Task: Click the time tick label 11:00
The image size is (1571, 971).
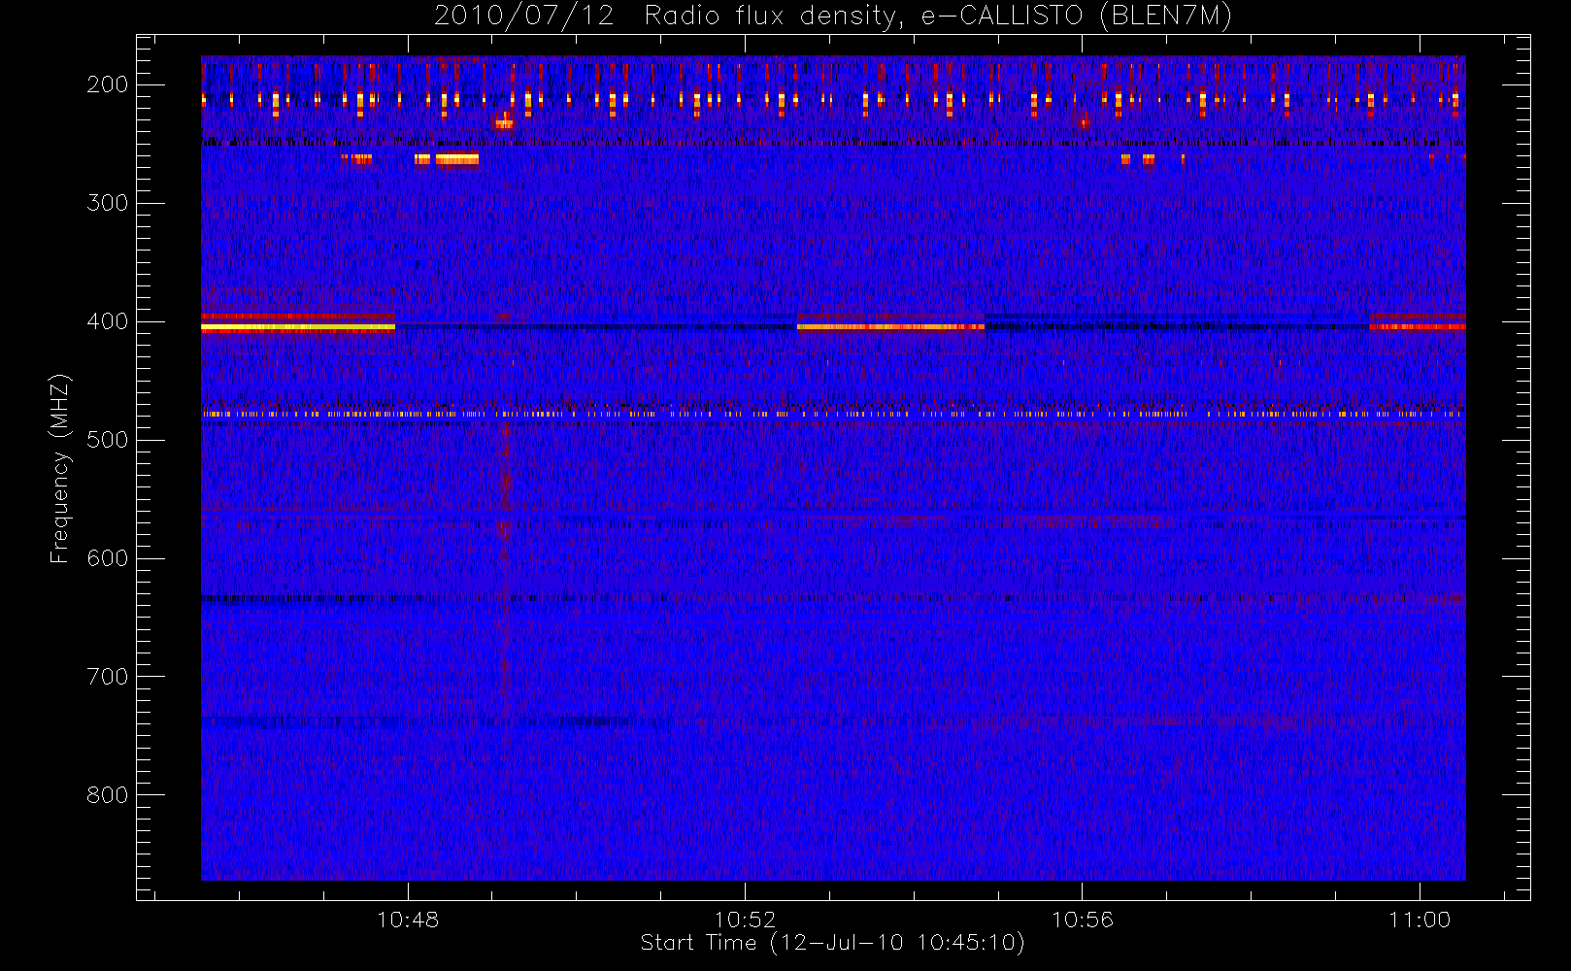Action: (x=1420, y=920)
